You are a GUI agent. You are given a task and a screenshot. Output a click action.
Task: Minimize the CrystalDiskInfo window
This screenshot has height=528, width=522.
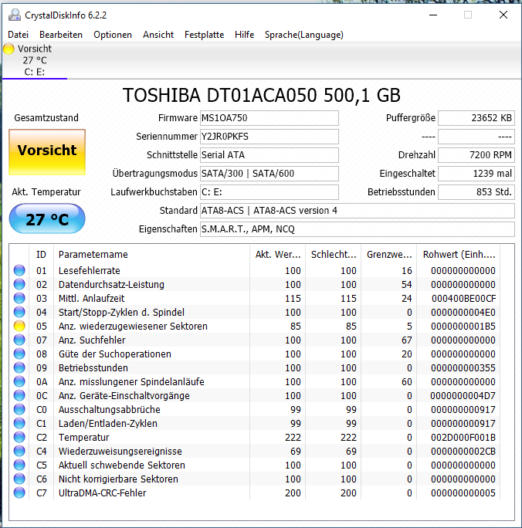(433, 15)
